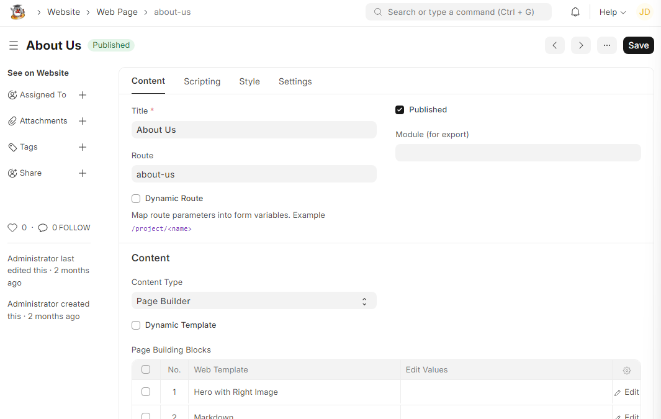The height and width of the screenshot is (419, 661).
Task: Navigate to Website breadcrumb
Action: [64, 12]
